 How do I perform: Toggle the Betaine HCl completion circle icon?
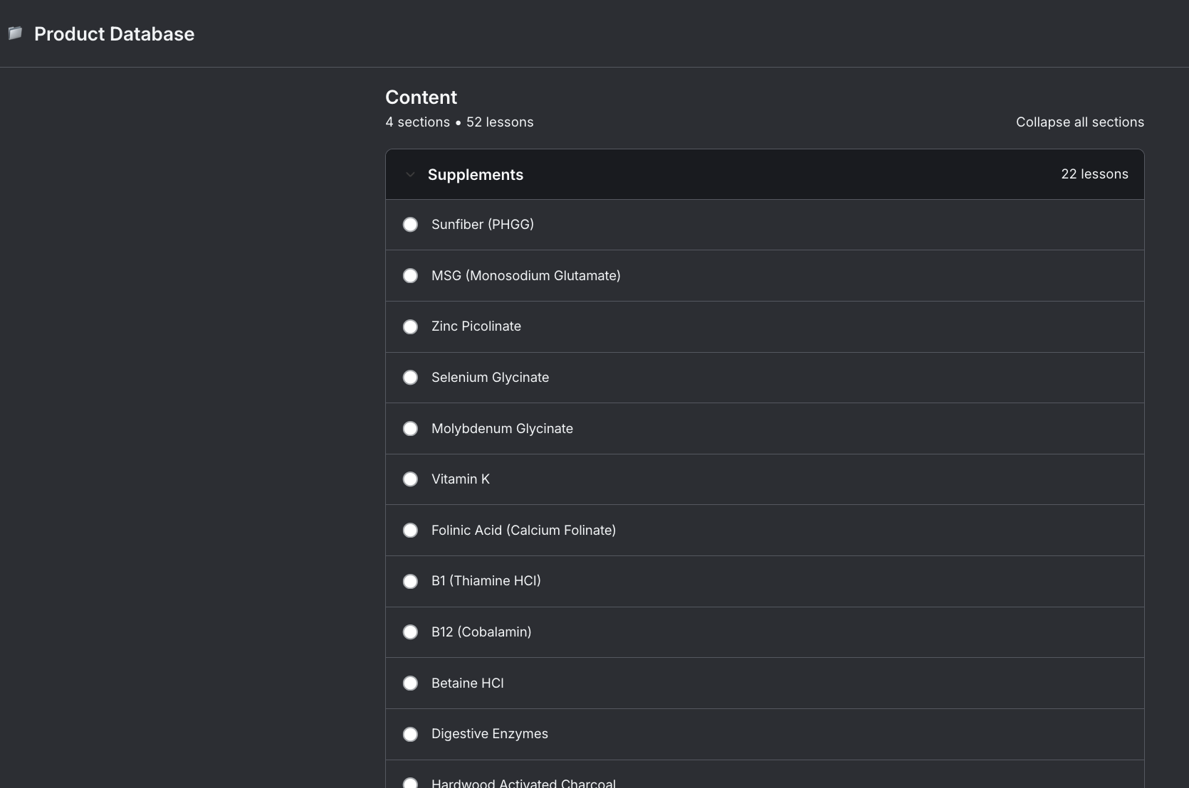410,683
